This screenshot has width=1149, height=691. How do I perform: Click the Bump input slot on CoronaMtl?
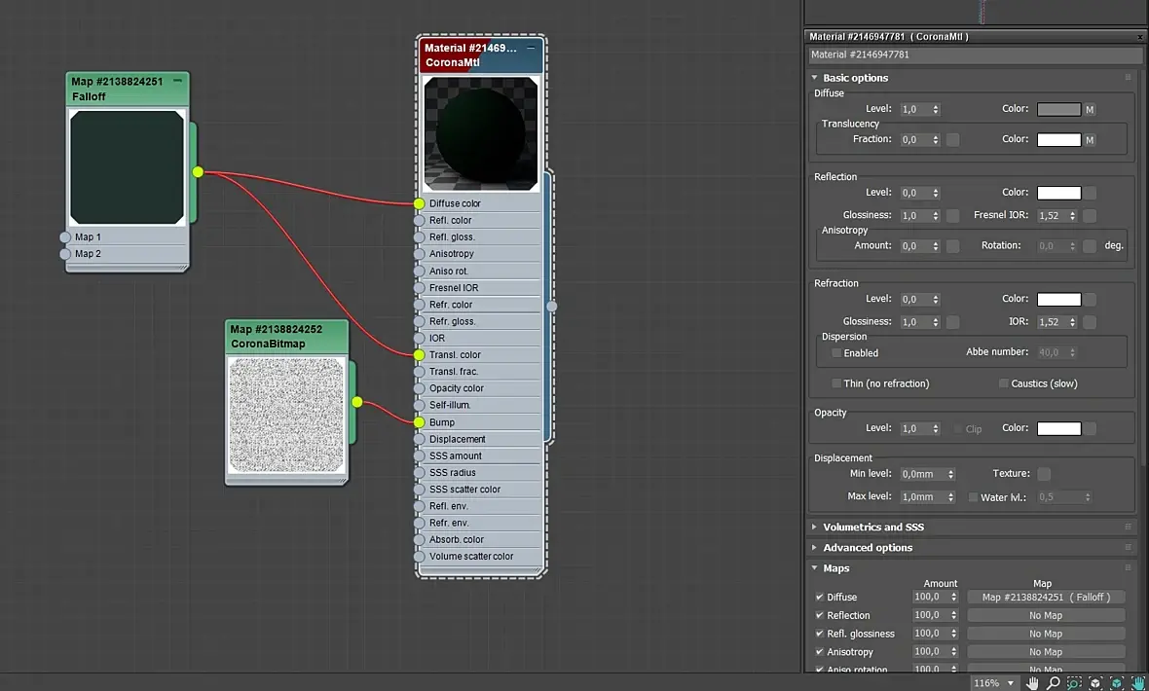coord(420,422)
